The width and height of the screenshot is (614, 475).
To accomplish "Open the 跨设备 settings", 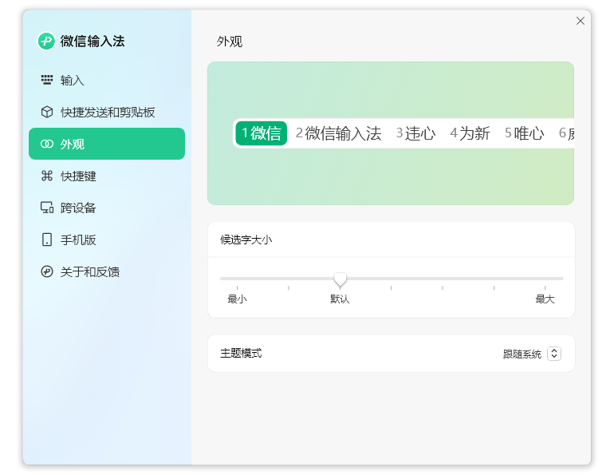I will (x=78, y=208).
